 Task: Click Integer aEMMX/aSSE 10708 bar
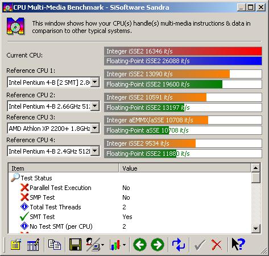coord(183,120)
